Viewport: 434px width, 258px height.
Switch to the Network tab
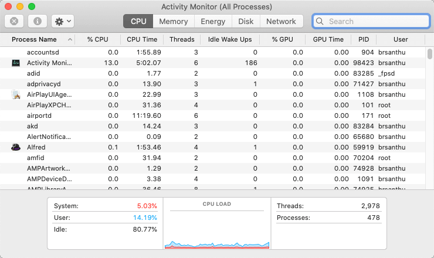tap(281, 21)
